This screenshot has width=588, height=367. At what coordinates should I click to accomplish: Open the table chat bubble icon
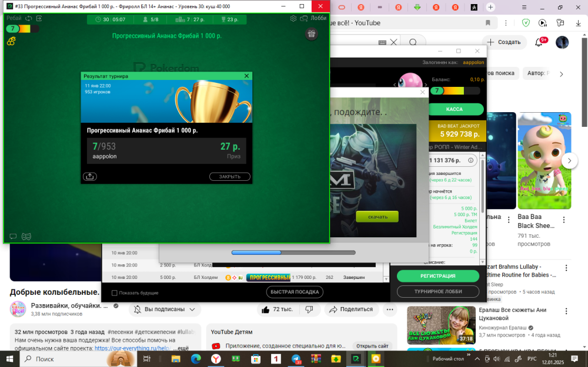tap(13, 237)
